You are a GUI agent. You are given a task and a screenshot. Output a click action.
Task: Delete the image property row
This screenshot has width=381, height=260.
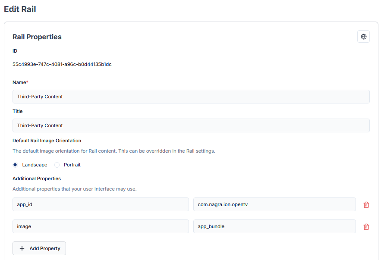366,227
